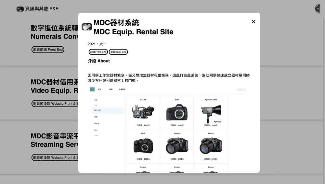The height and width of the screenshot is (184, 325).
Task: Click the '介紹 About' heading
Action: click(99, 61)
